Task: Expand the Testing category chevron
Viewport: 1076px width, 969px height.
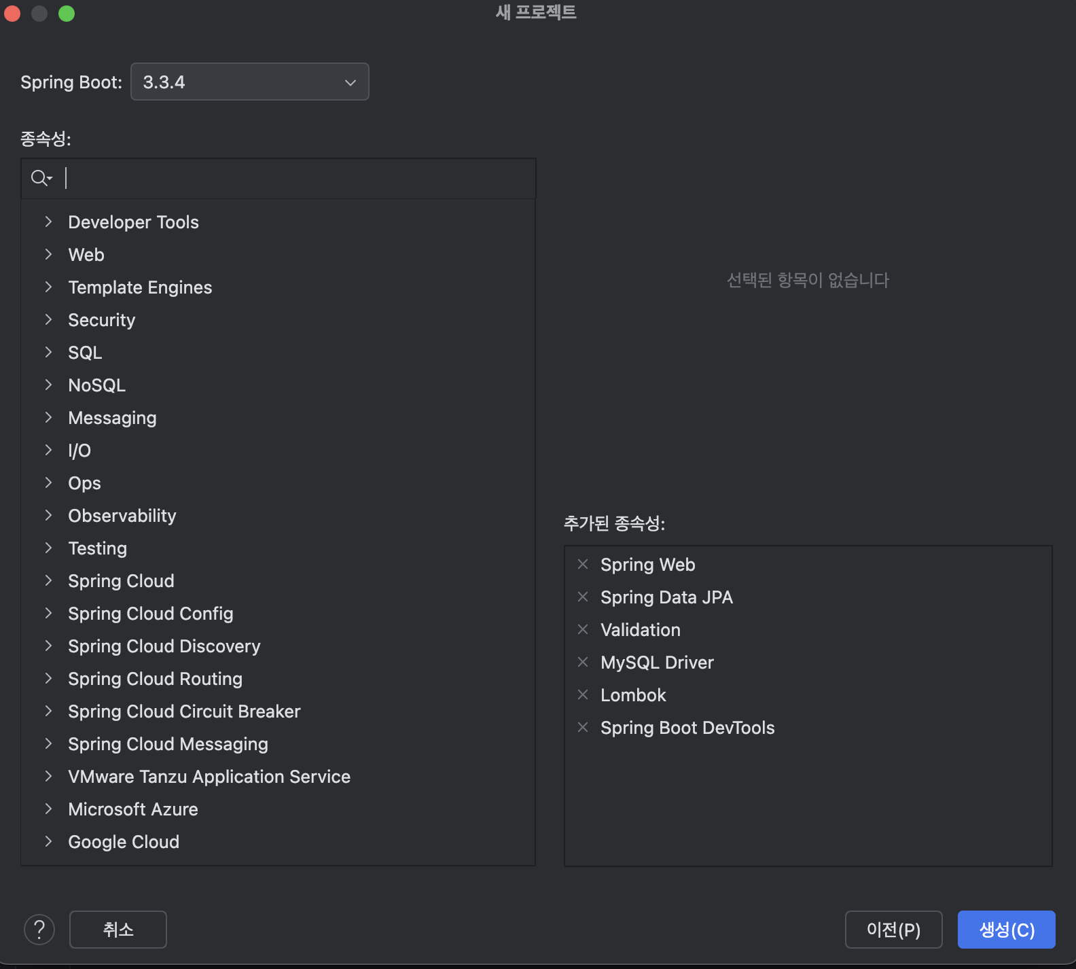Action: coord(48,548)
